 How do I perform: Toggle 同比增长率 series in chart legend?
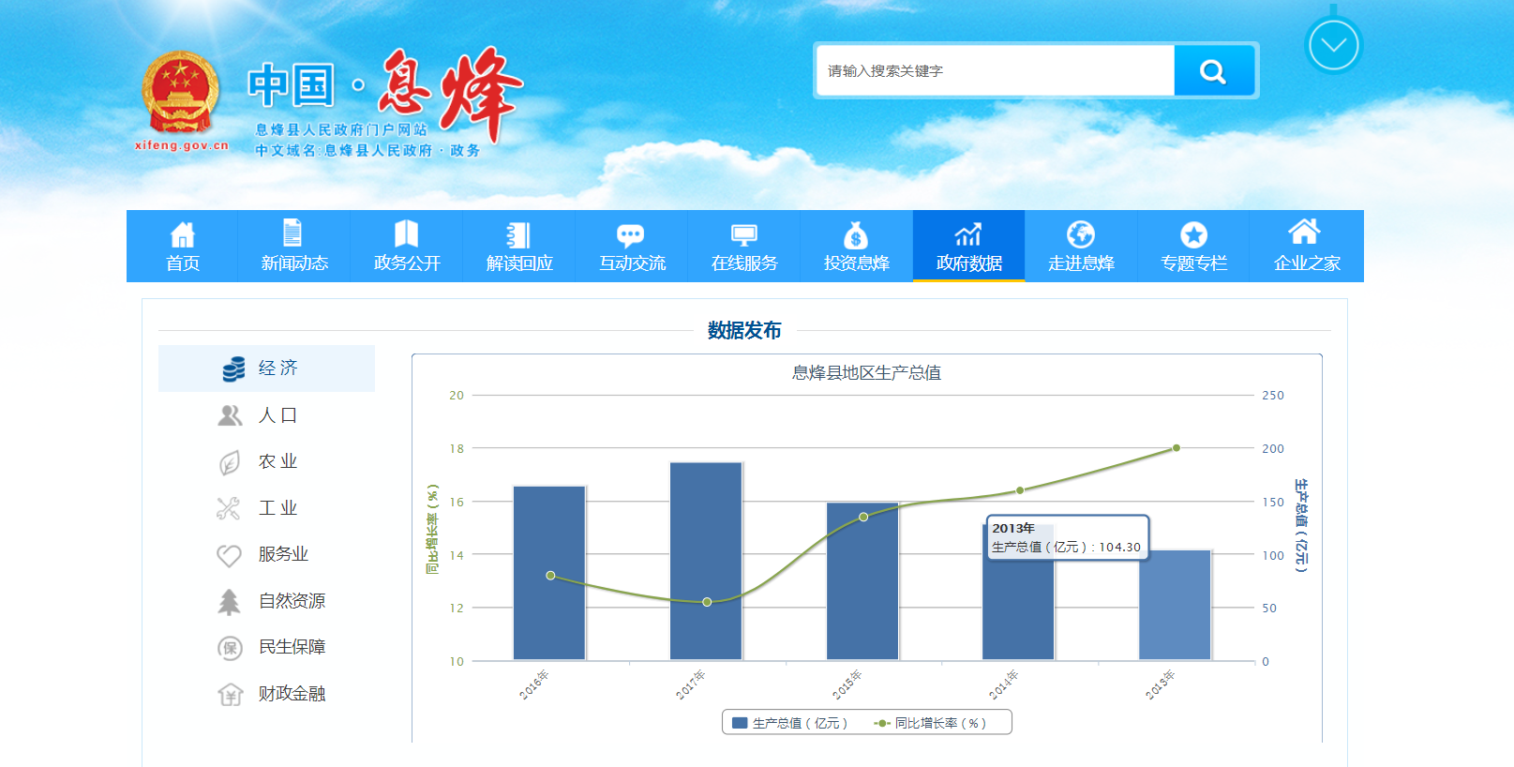930,723
